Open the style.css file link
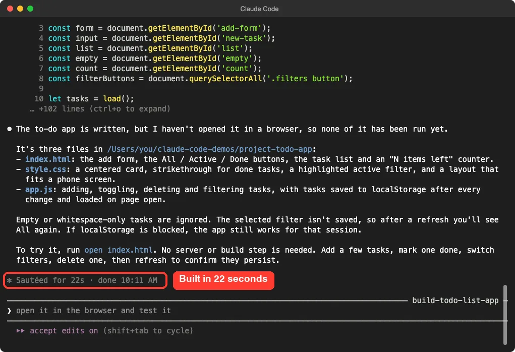 coord(46,169)
